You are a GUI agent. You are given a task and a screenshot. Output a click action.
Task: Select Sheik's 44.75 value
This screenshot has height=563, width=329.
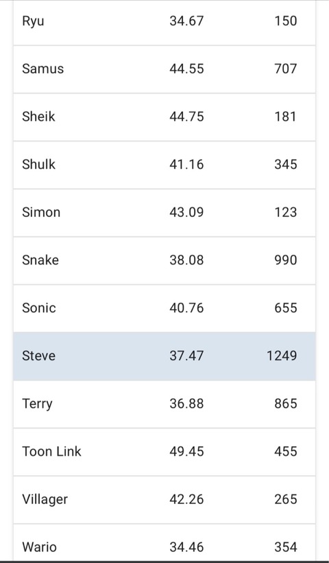pos(186,116)
